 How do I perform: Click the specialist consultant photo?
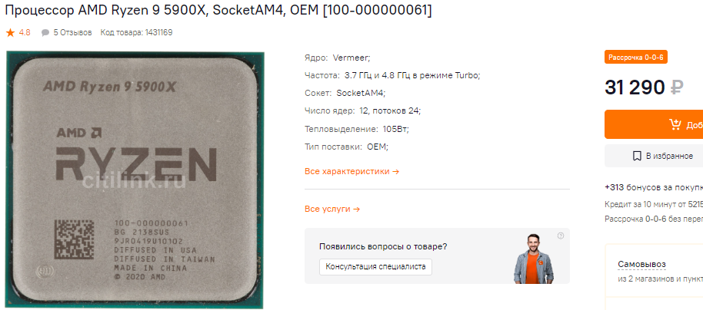[x=534, y=259]
